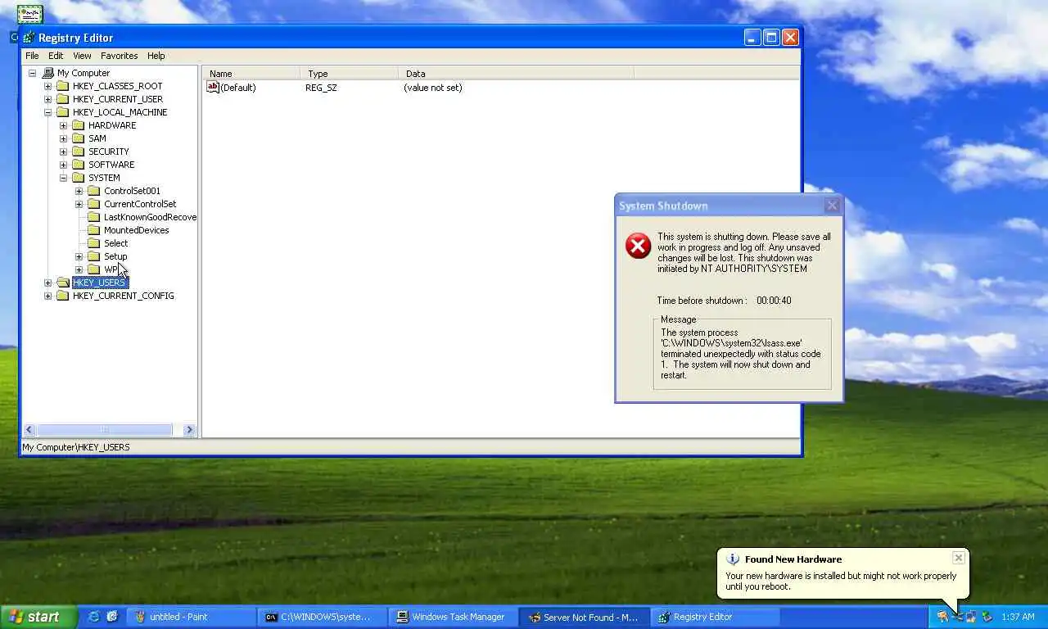This screenshot has width=1048, height=629.
Task: Click the (value not set) data cell
Action: coord(432,88)
